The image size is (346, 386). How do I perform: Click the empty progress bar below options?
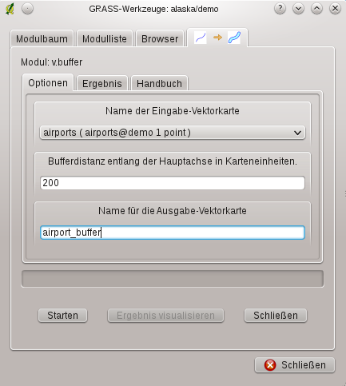click(173, 279)
